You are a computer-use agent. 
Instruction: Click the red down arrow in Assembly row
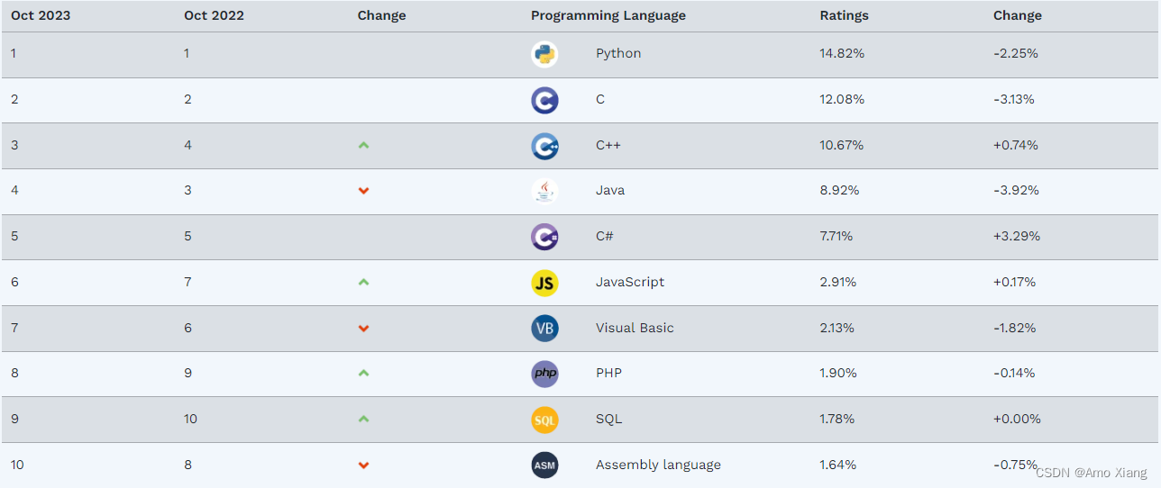363,465
